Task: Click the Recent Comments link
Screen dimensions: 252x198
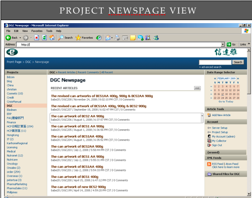Action: (x=88, y=72)
